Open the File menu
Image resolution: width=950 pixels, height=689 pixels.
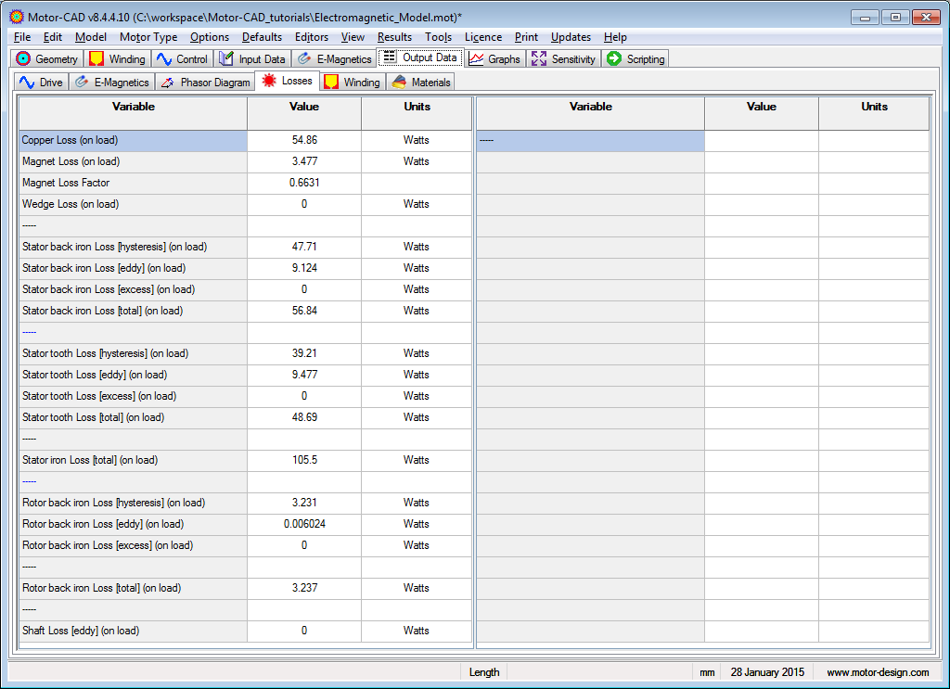pyautogui.click(x=22, y=37)
